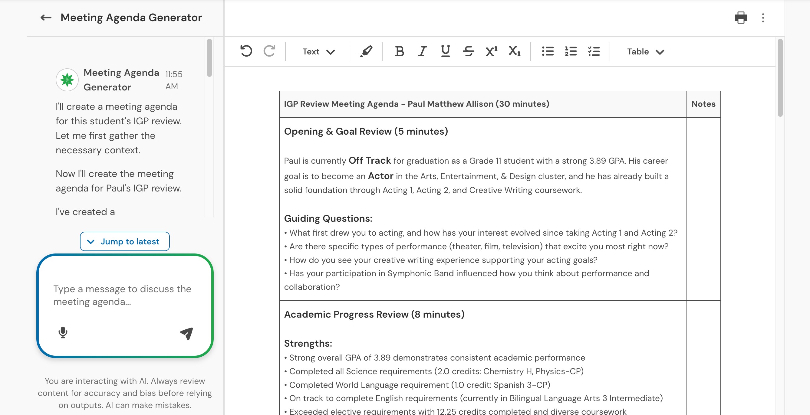Print the meeting agenda document

coord(740,18)
